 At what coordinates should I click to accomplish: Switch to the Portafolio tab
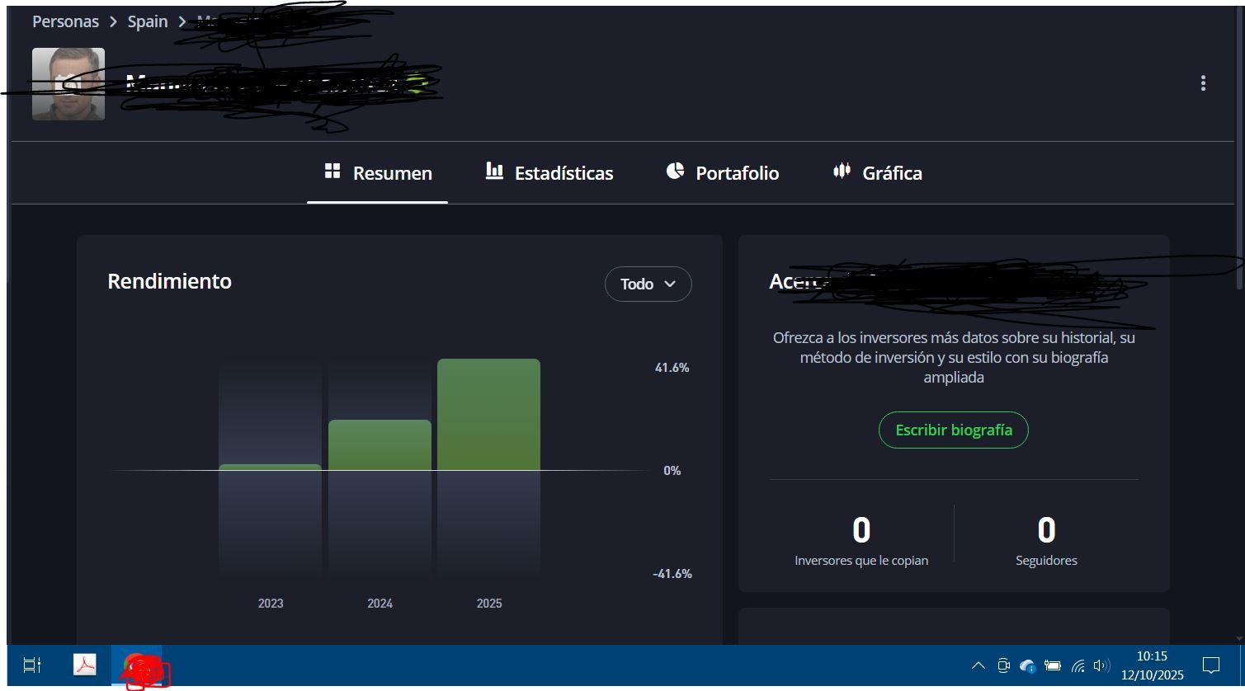[x=737, y=173]
